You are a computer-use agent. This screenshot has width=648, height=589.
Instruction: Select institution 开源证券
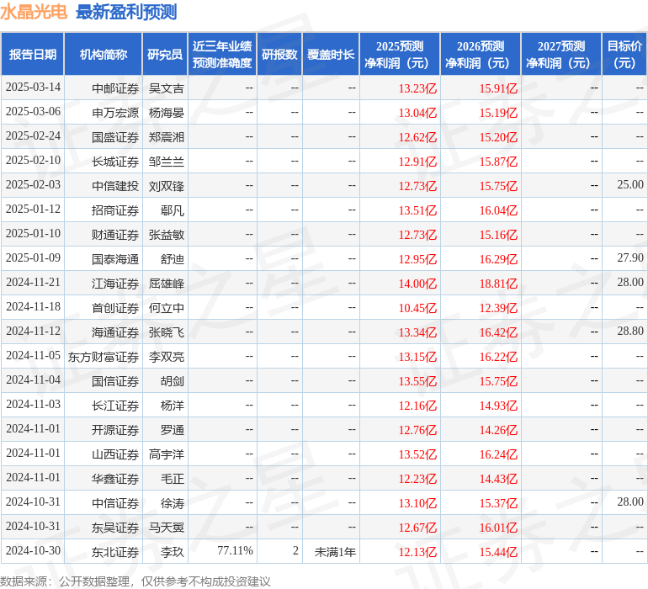click(115, 430)
